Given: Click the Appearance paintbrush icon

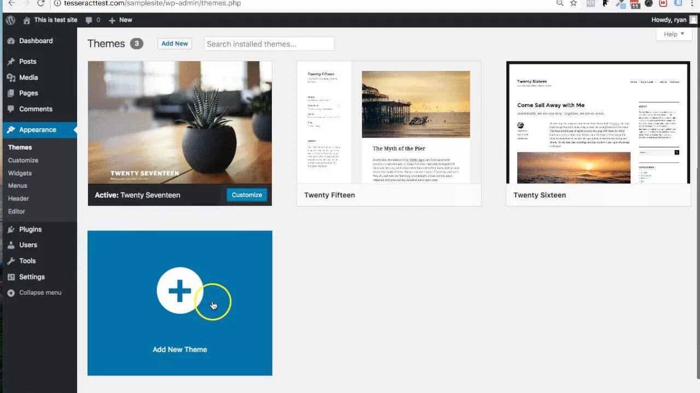Looking at the screenshot, I should point(11,130).
